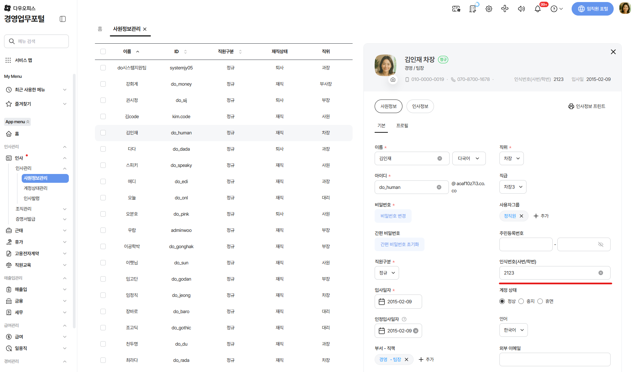634x372 pixels.
Task: Clear the 이름 field with the X icon
Action: click(440, 158)
